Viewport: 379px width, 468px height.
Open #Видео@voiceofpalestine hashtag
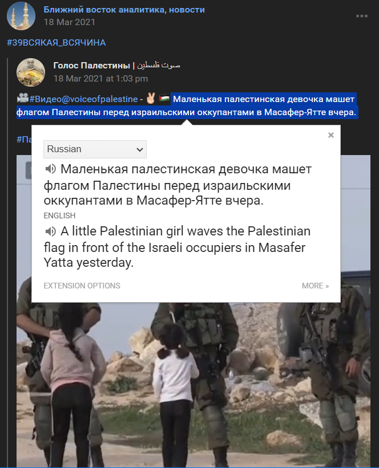[83, 99]
